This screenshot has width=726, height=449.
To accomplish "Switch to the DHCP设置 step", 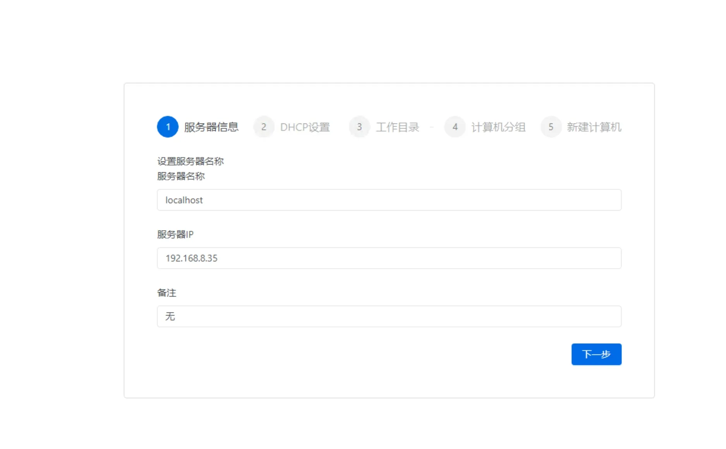I will point(306,127).
